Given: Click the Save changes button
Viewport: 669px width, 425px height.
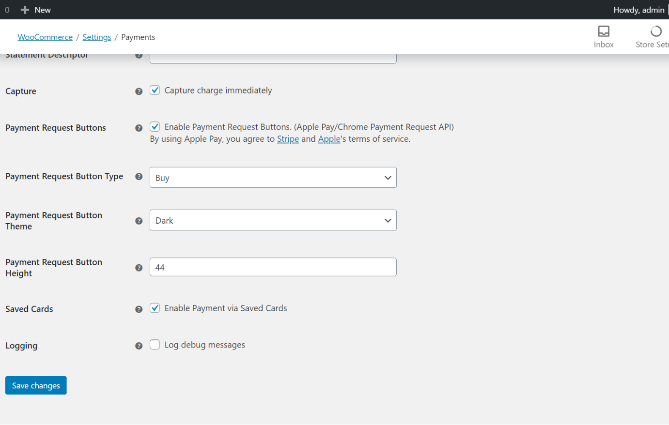Looking at the screenshot, I should point(36,385).
